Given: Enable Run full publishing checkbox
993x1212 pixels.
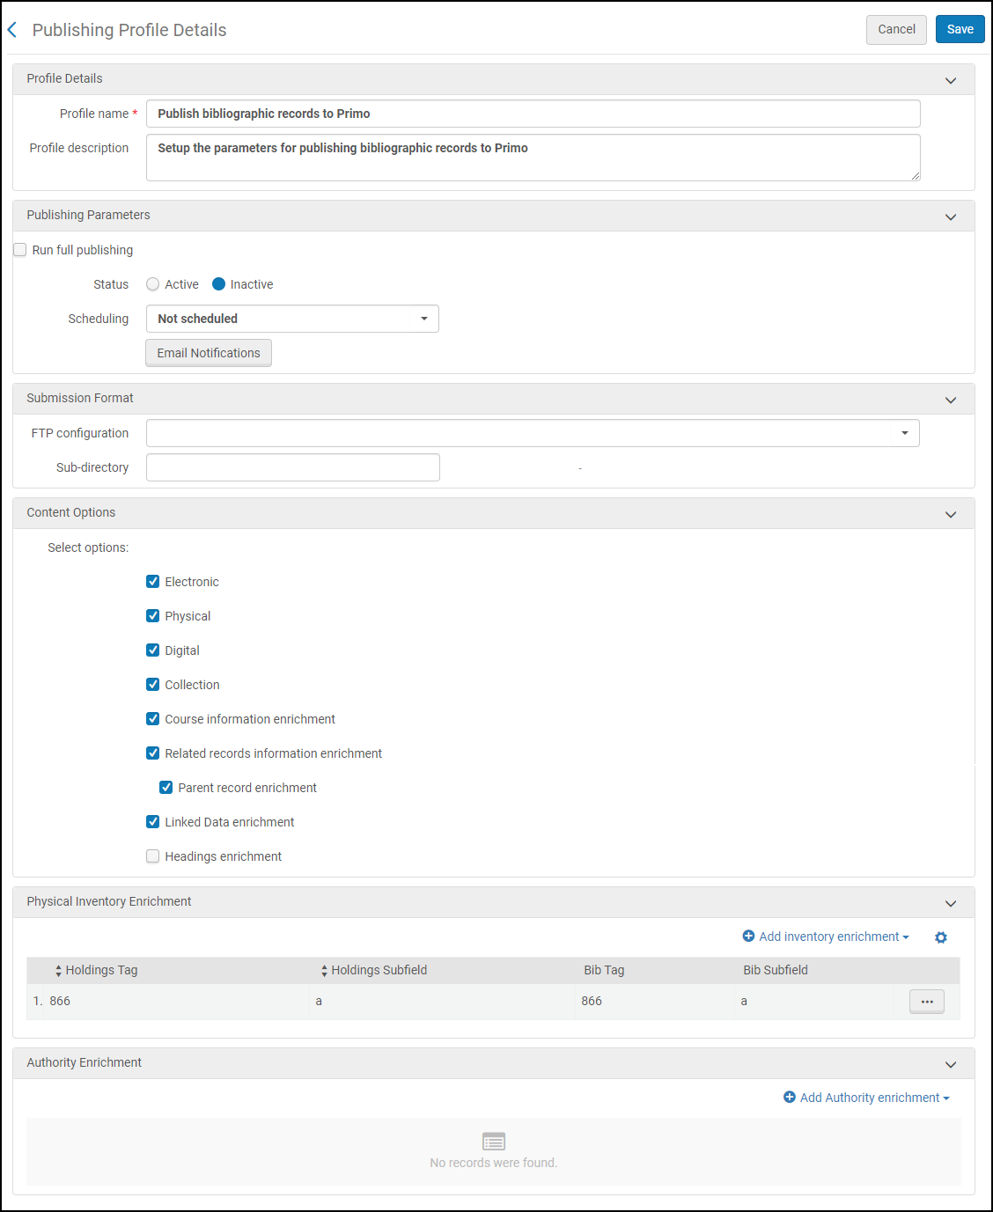Looking at the screenshot, I should (20, 250).
